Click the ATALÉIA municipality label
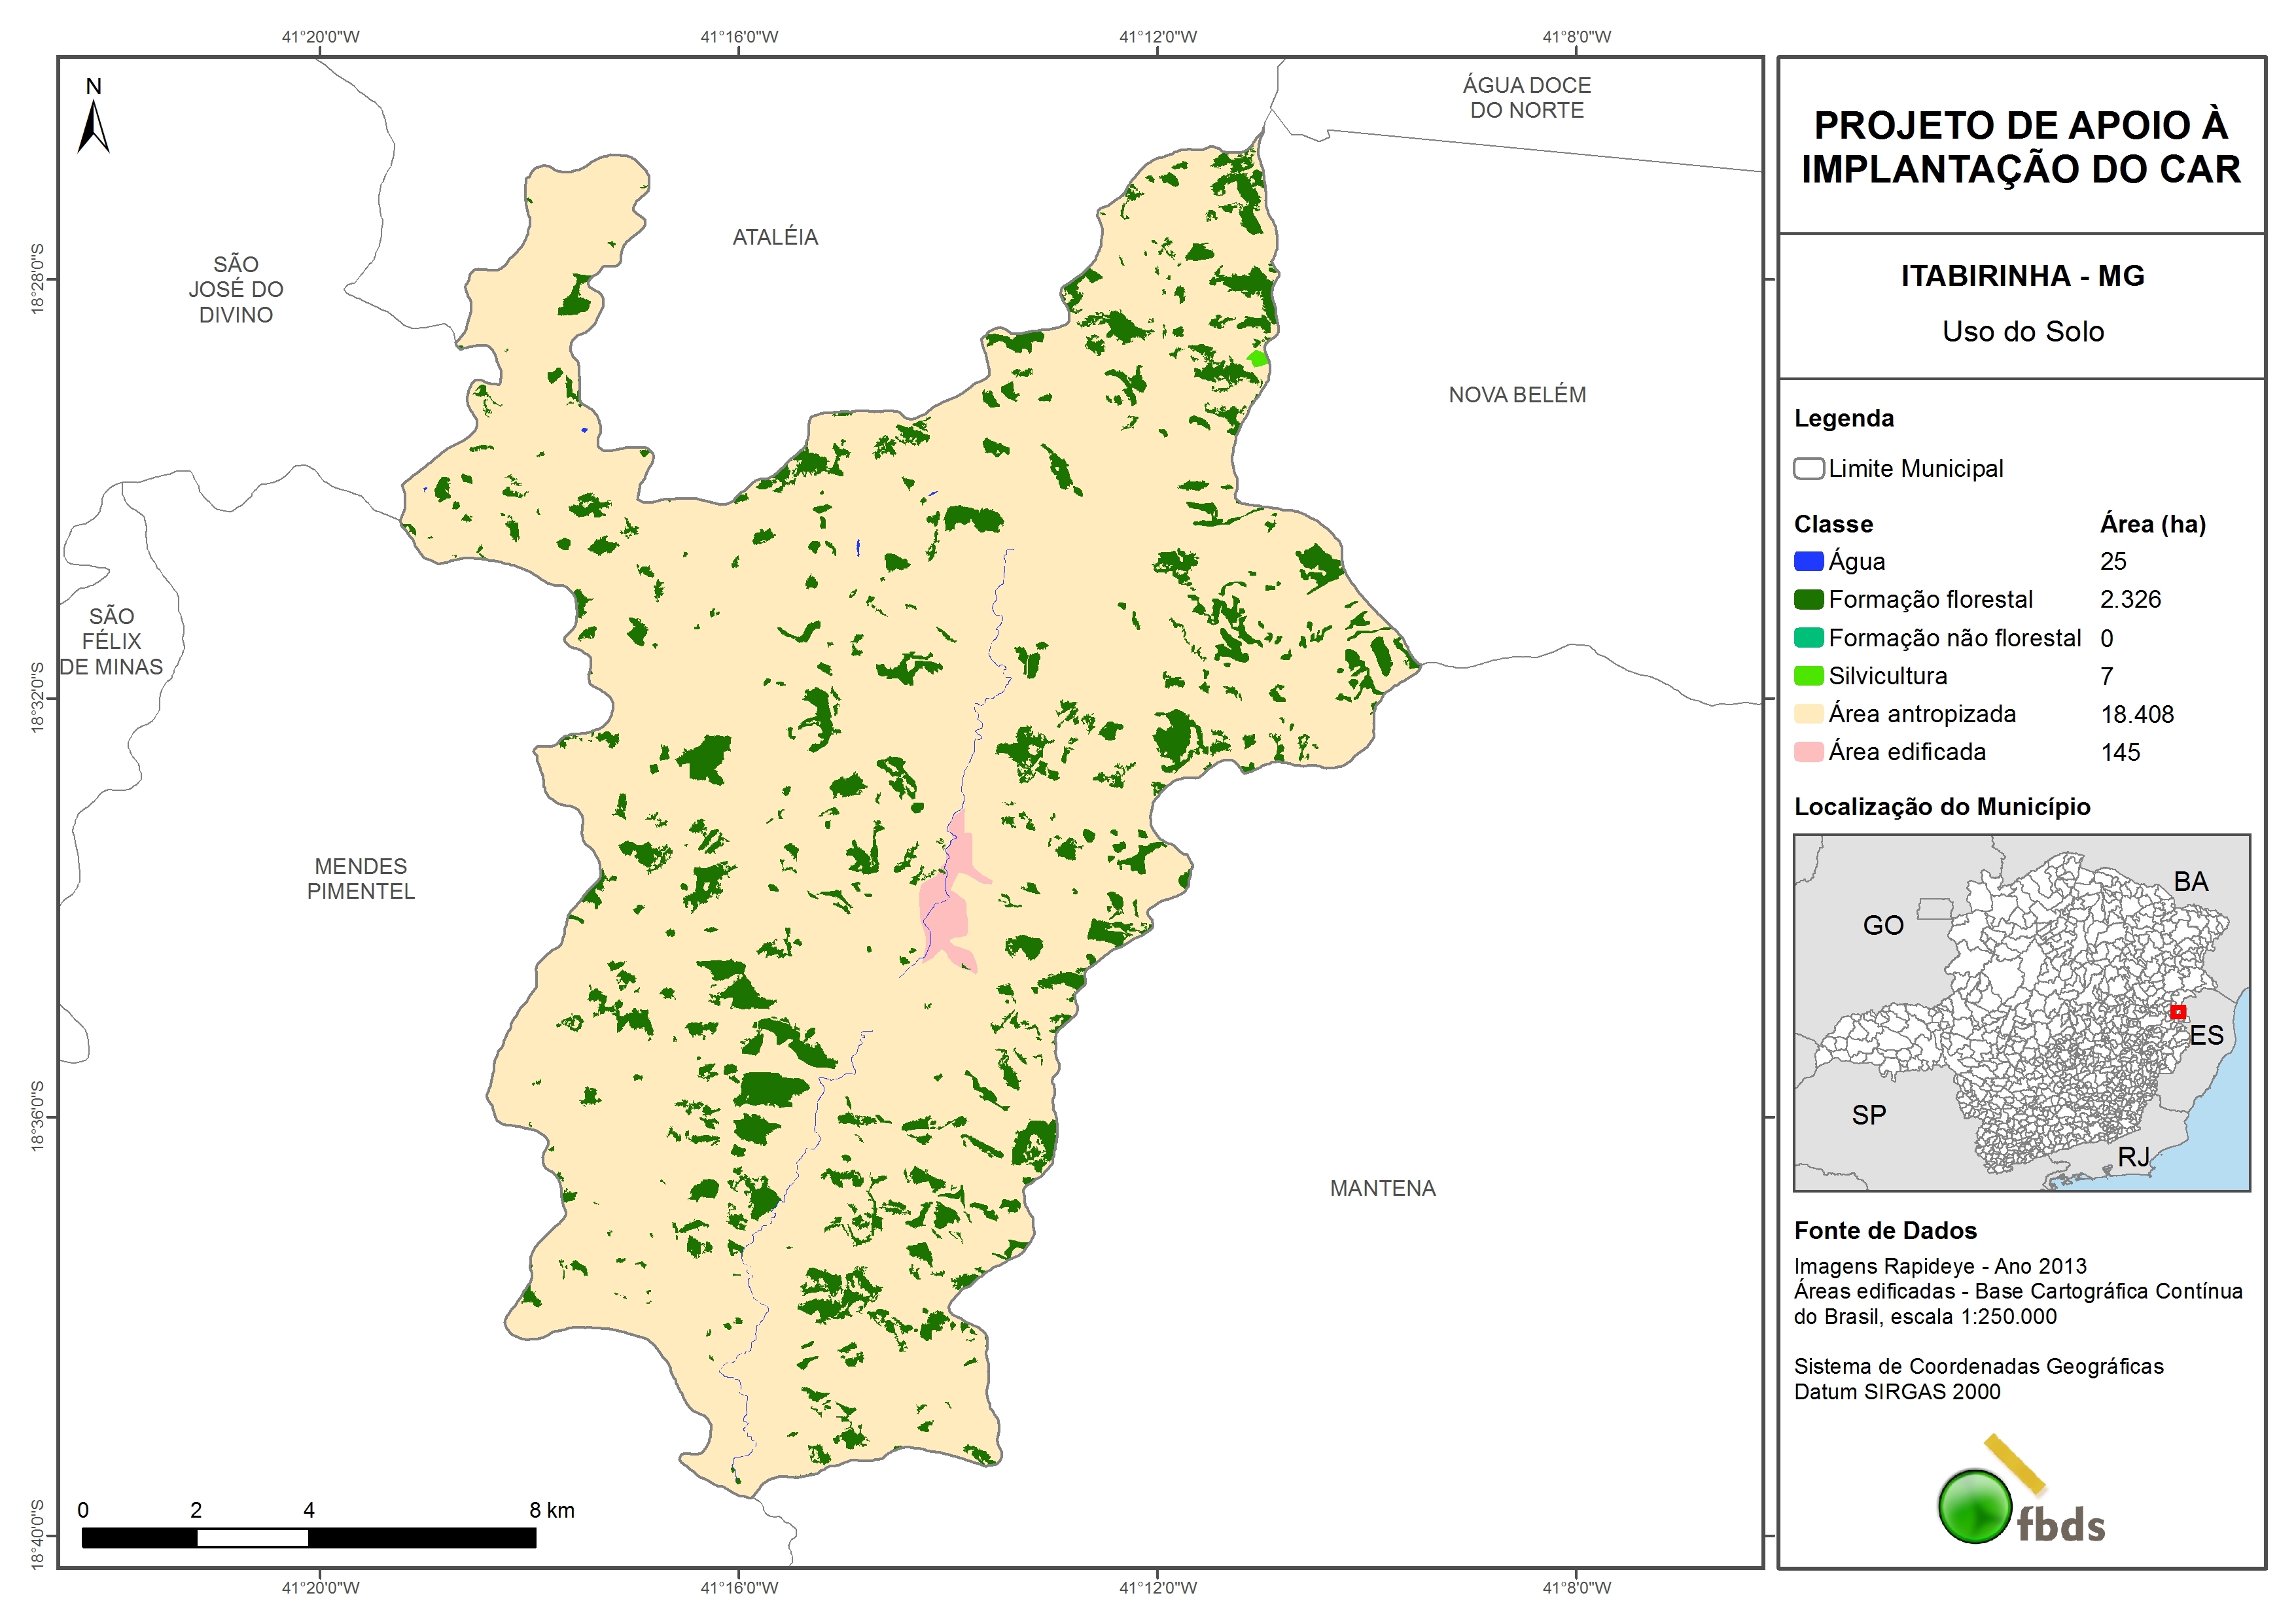This screenshot has height=1623, width=2296. [775, 237]
